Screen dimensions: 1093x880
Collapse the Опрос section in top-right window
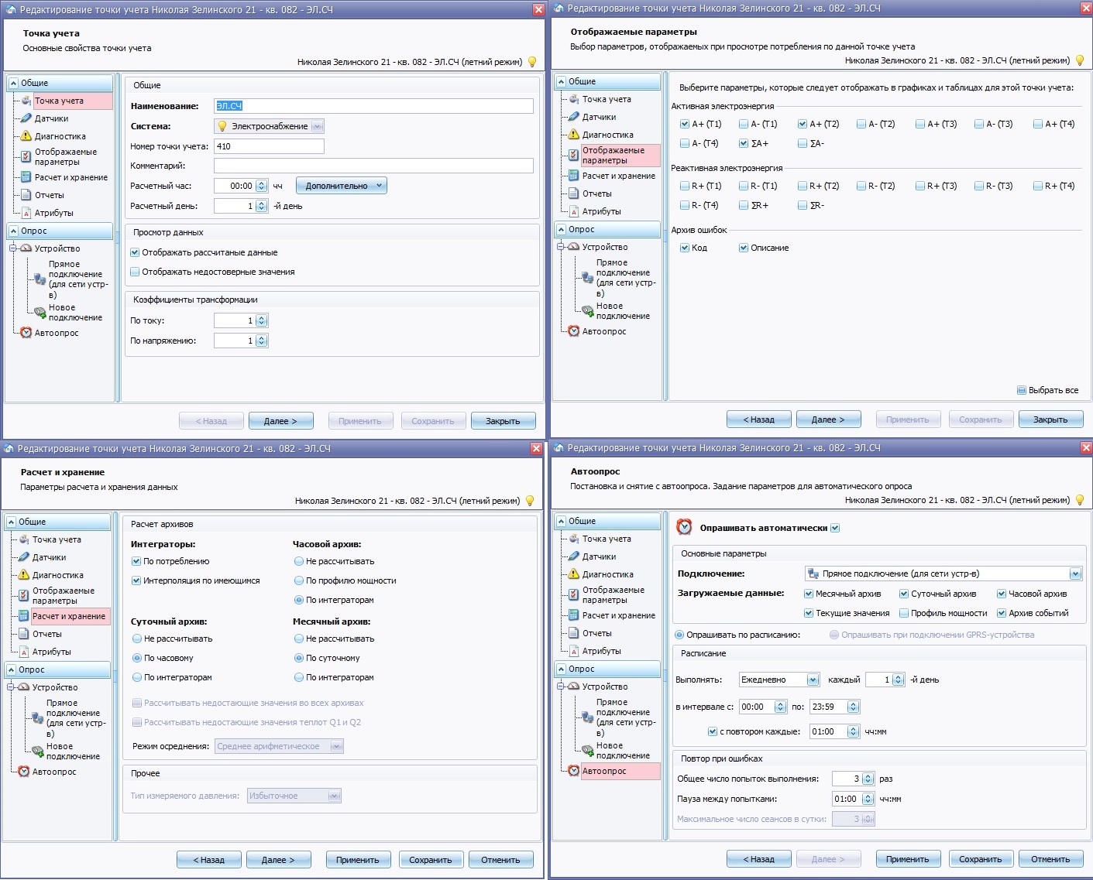(561, 229)
